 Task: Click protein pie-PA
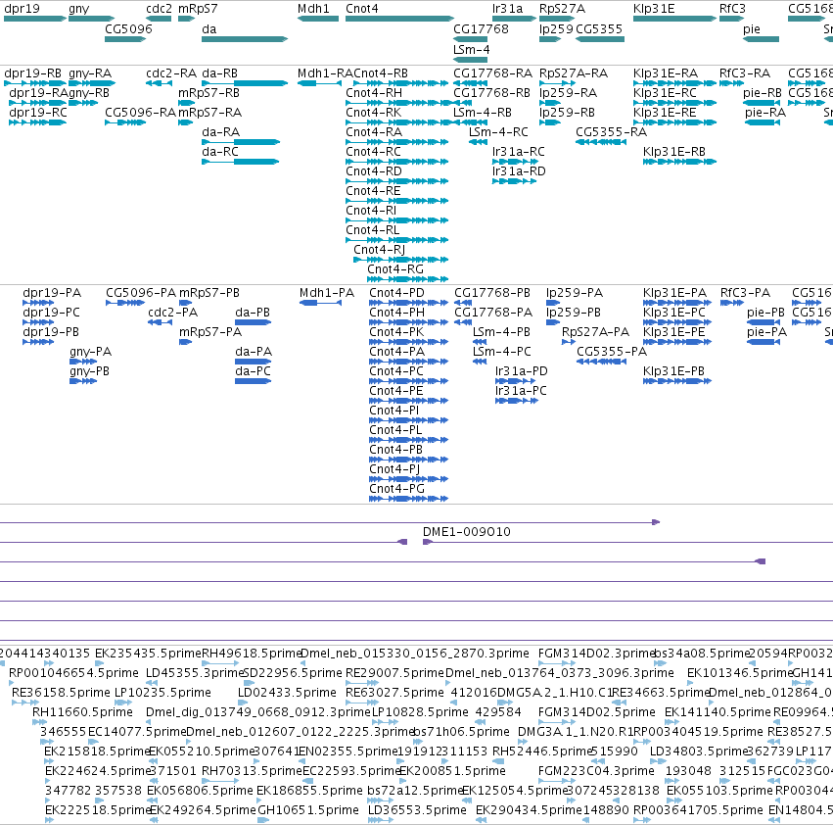pyautogui.click(x=764, y=342)
